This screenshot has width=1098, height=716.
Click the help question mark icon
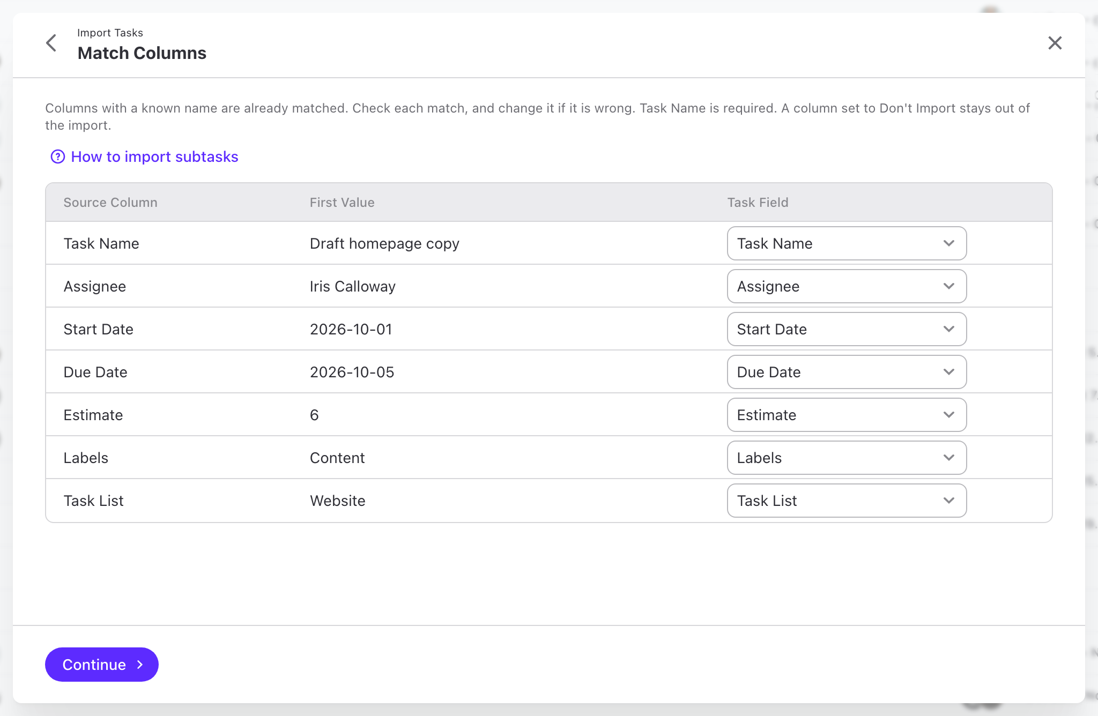click(x=58, y=156)
